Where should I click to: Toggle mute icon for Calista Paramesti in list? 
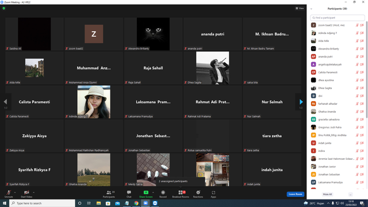[x=357, y=72]
